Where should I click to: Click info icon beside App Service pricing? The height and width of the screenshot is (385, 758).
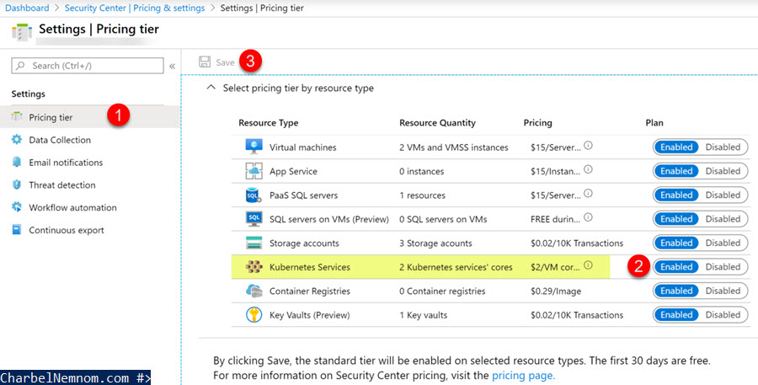[588, 169]
